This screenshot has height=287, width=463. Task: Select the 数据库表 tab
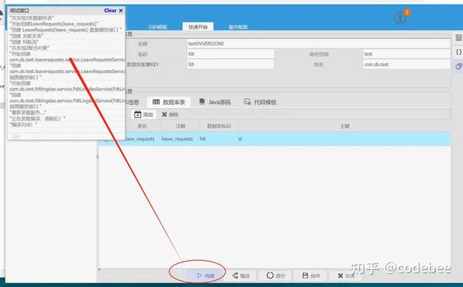point(169,102)
